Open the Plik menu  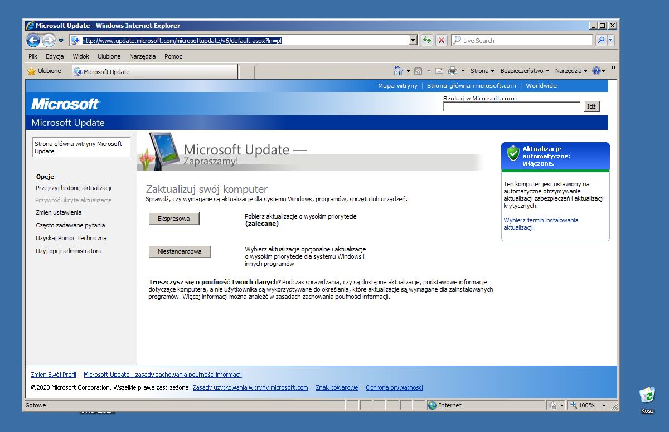click(x=33, y=56)
